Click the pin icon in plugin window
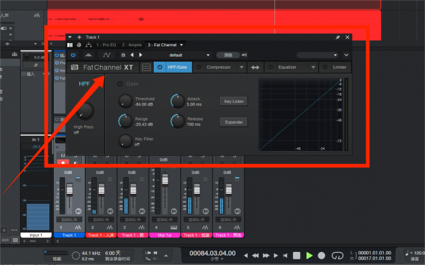The image size is (425, 265). 337,37
